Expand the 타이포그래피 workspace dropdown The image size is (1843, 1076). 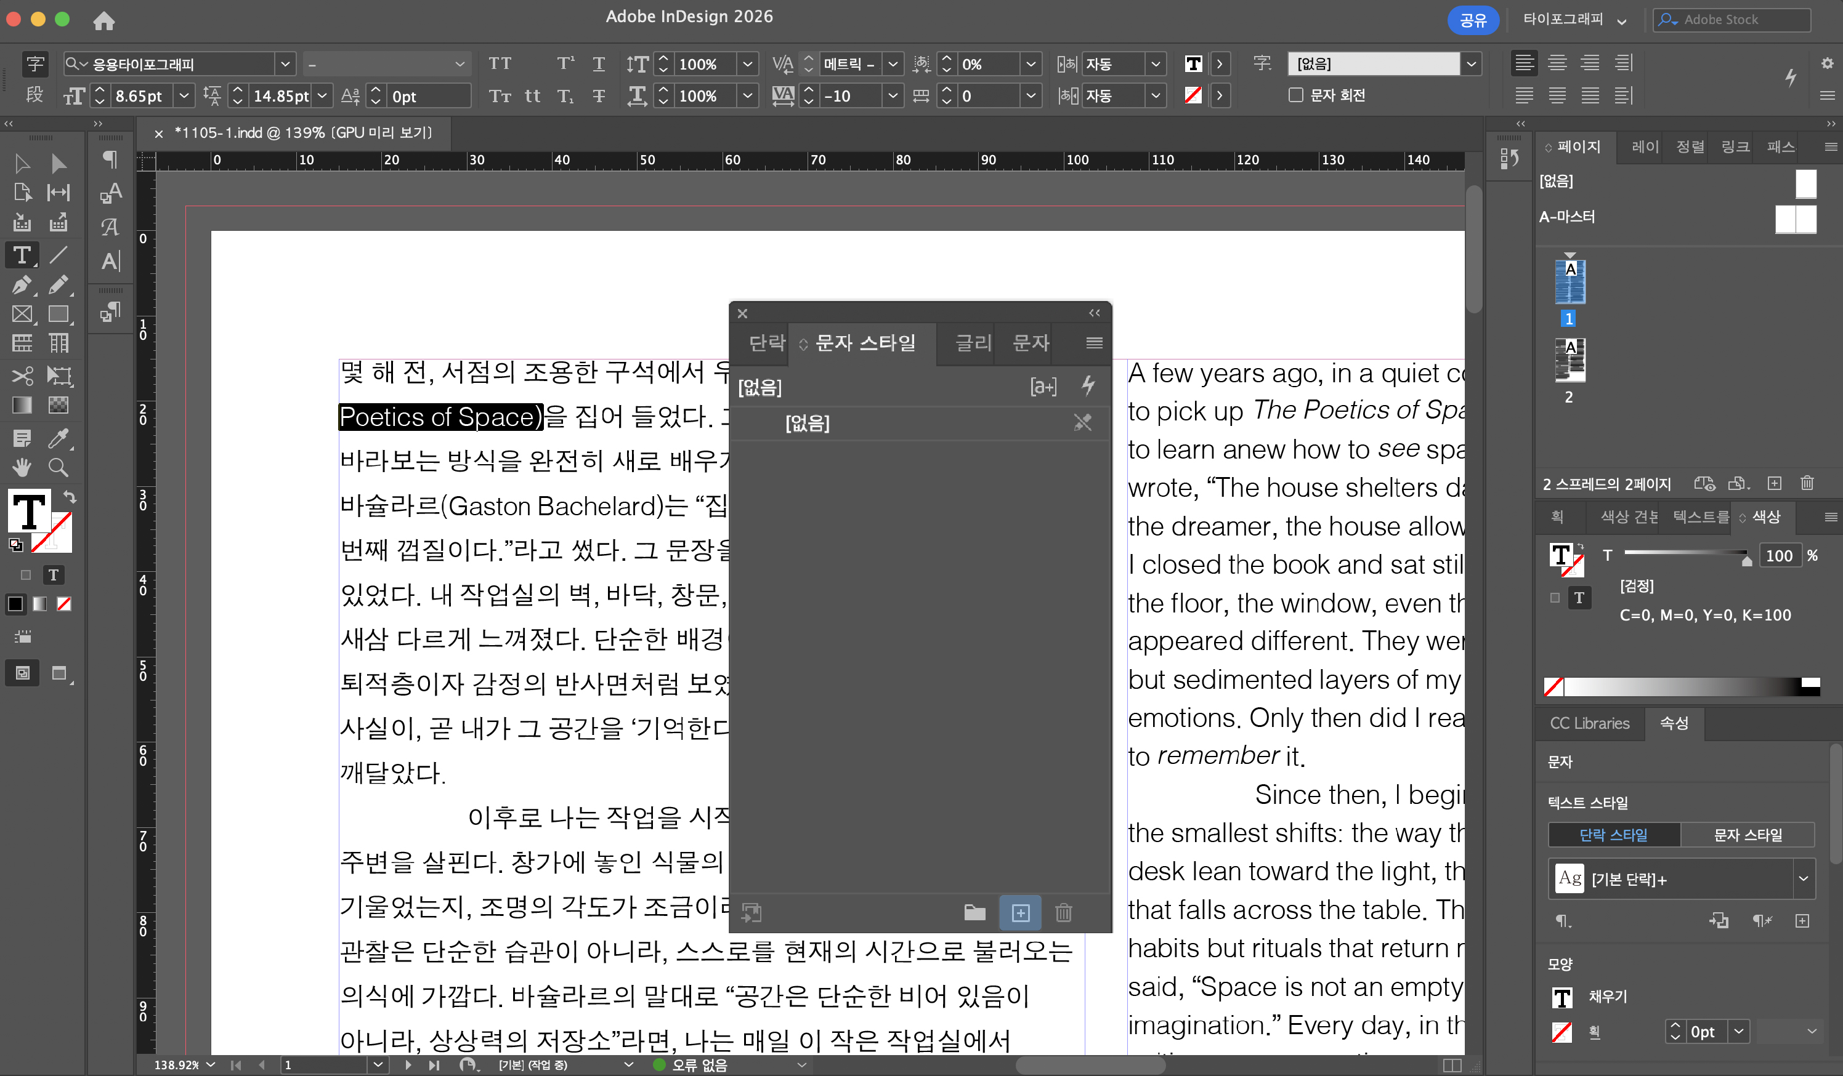[1621, 20]
